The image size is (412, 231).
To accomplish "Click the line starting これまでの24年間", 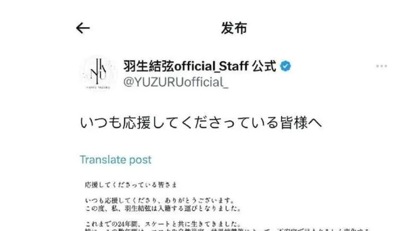I will tap(163, 224).
